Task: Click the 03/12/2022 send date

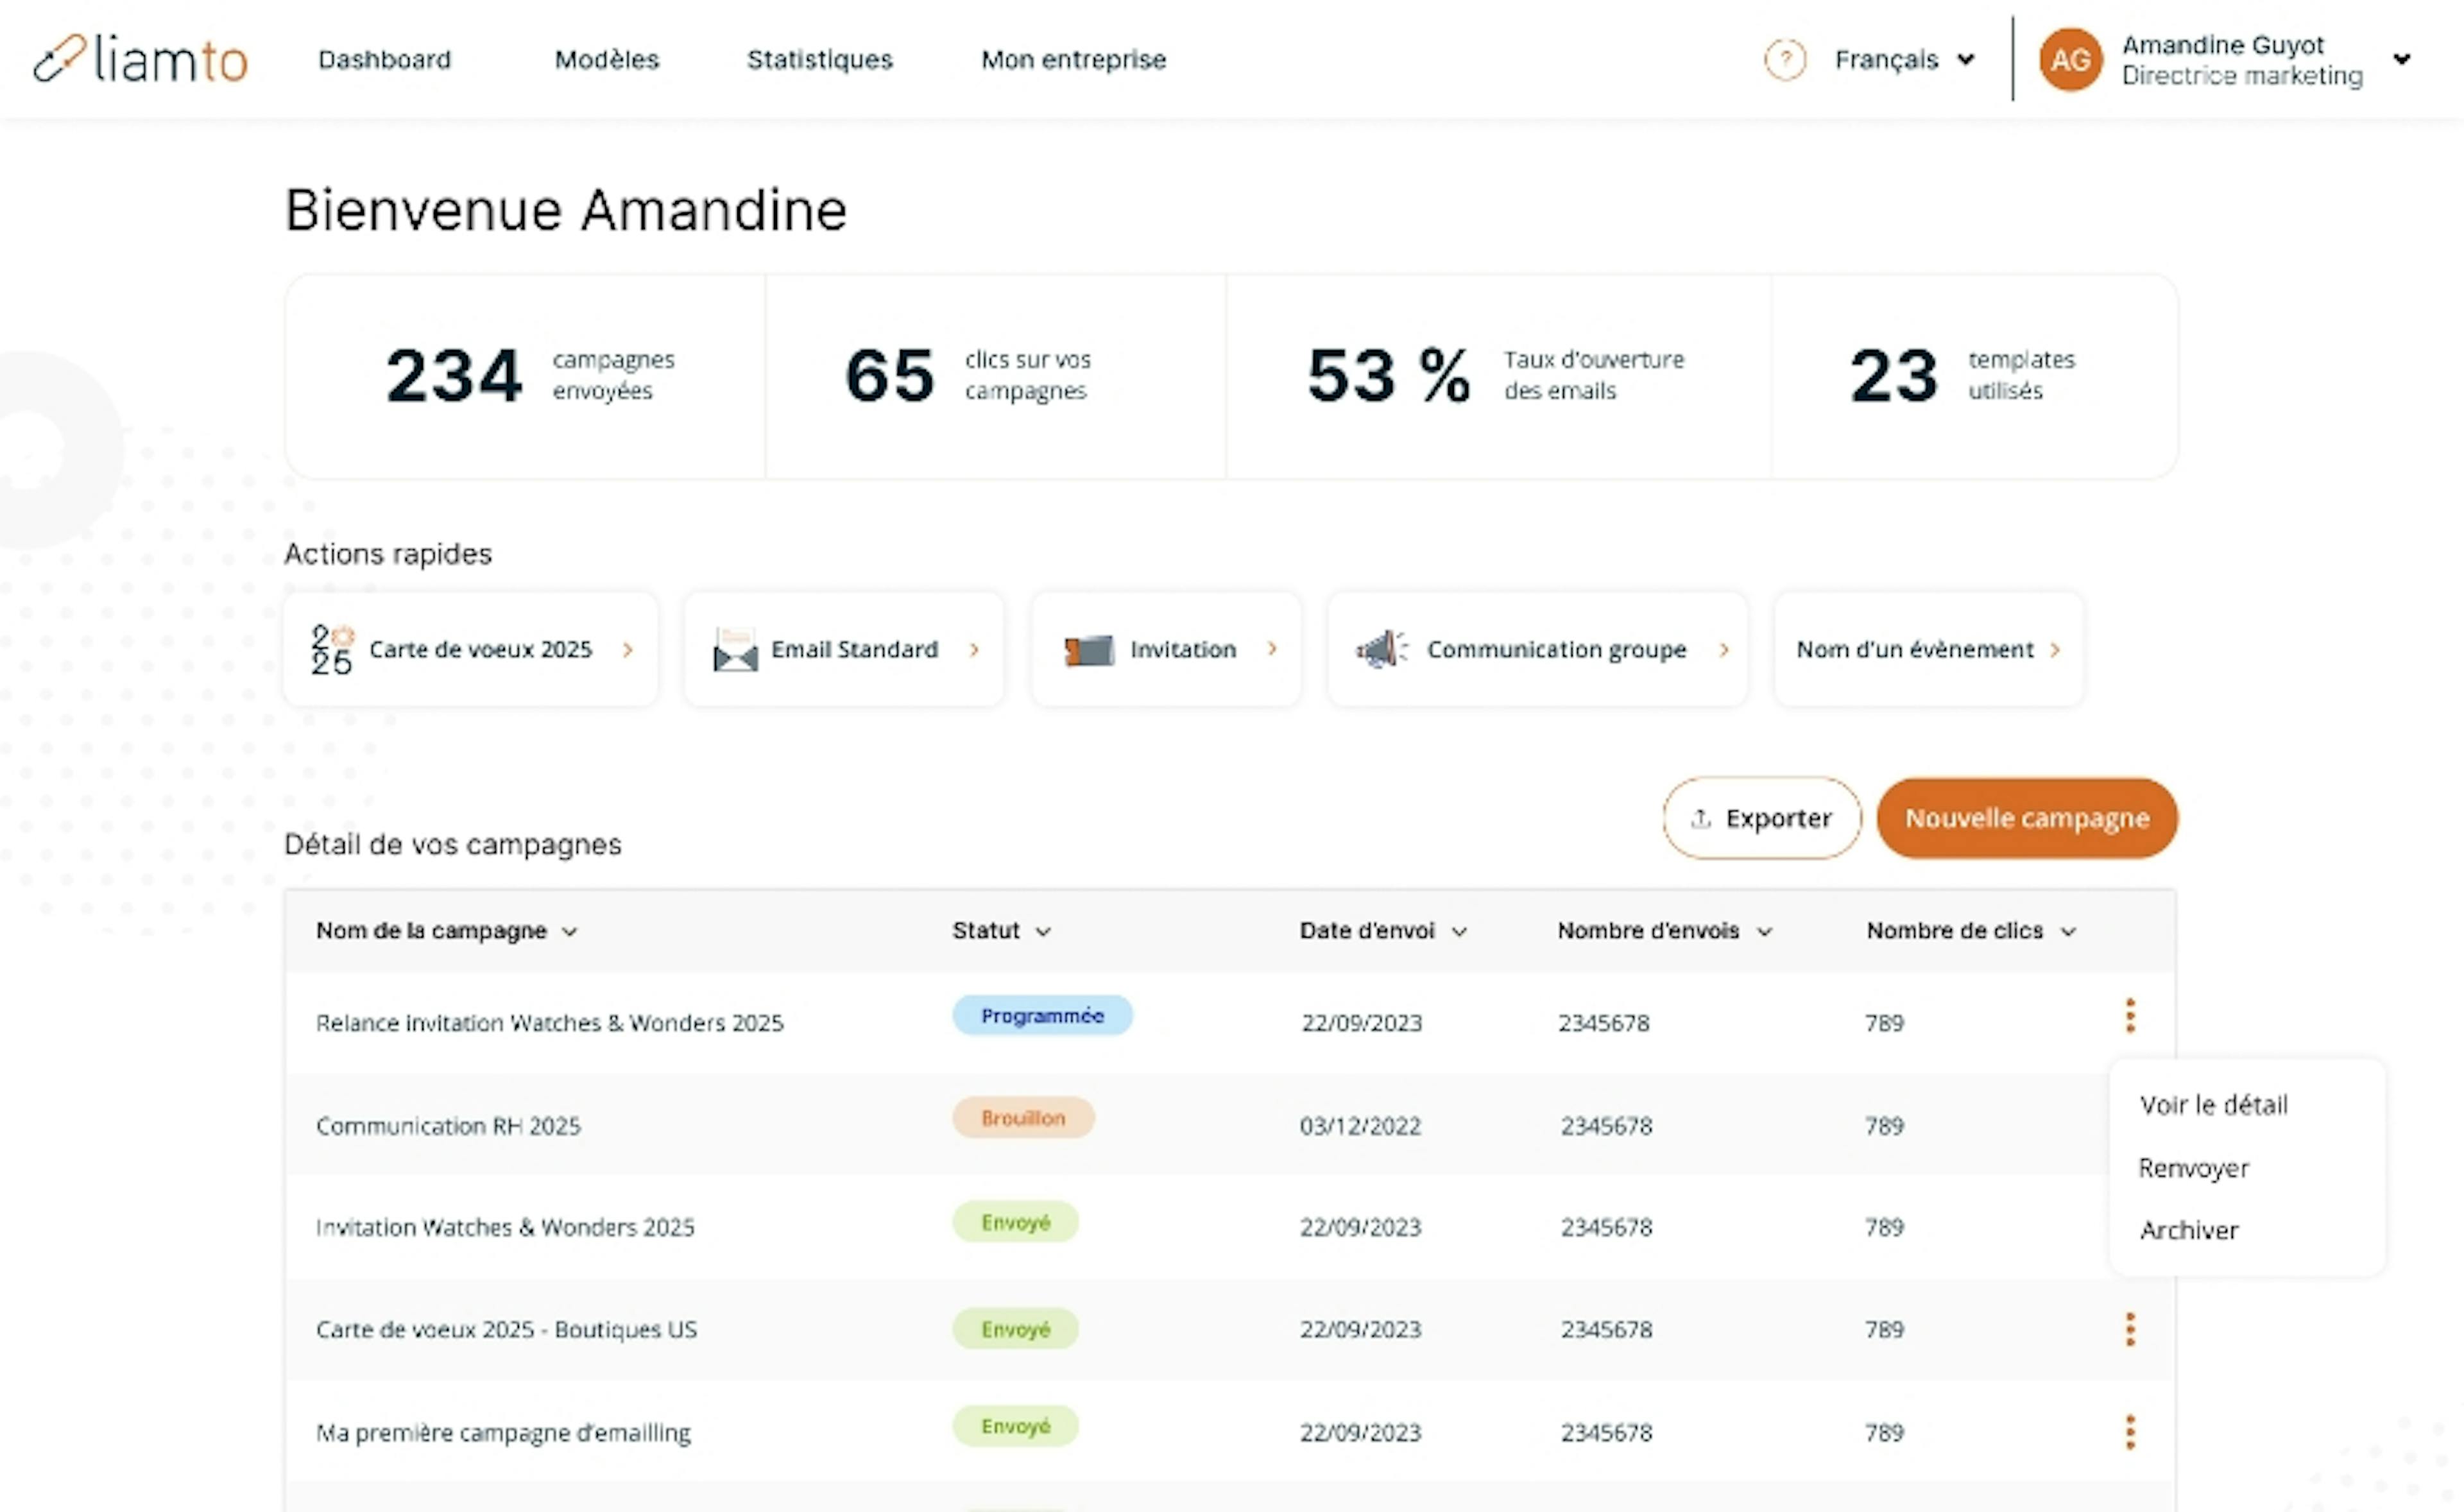Action: (1360, 1126)
